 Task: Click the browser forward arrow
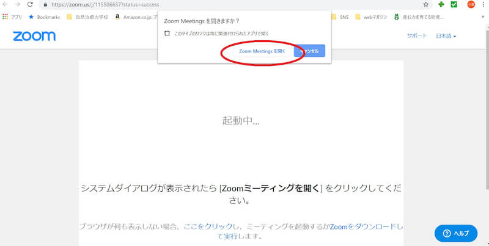click(18, 4)
